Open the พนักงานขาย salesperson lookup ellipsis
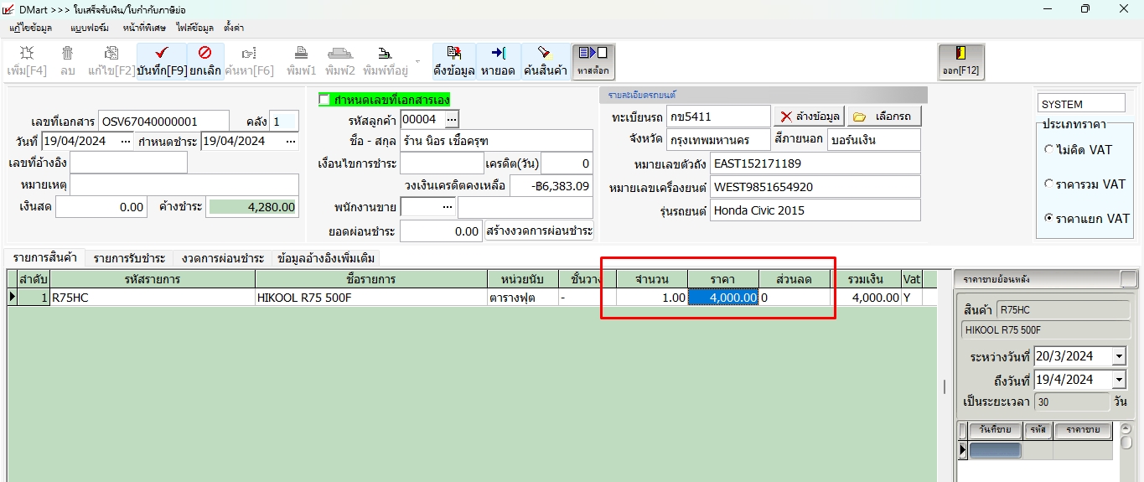 [448, 206]
